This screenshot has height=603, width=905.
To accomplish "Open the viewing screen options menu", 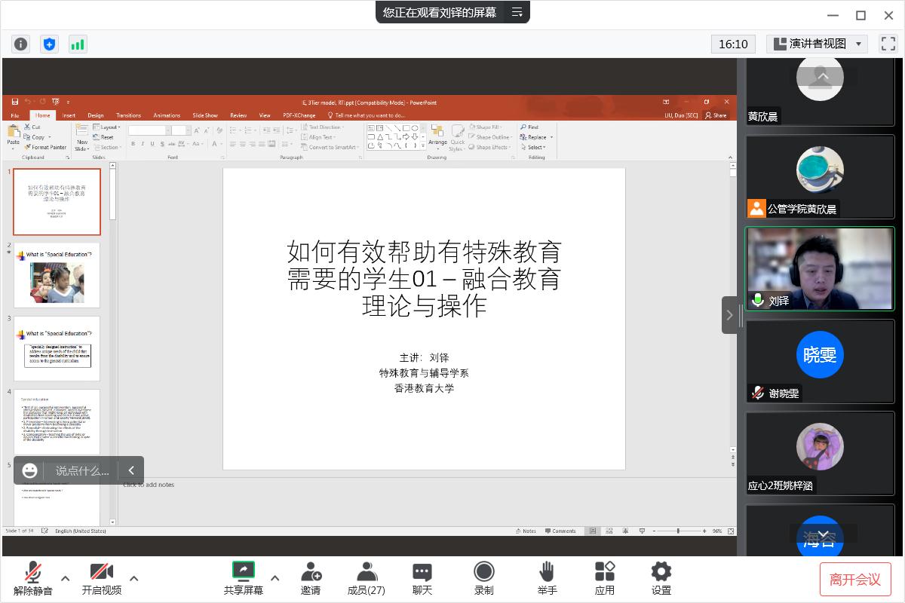I will (x=517, y=12).
